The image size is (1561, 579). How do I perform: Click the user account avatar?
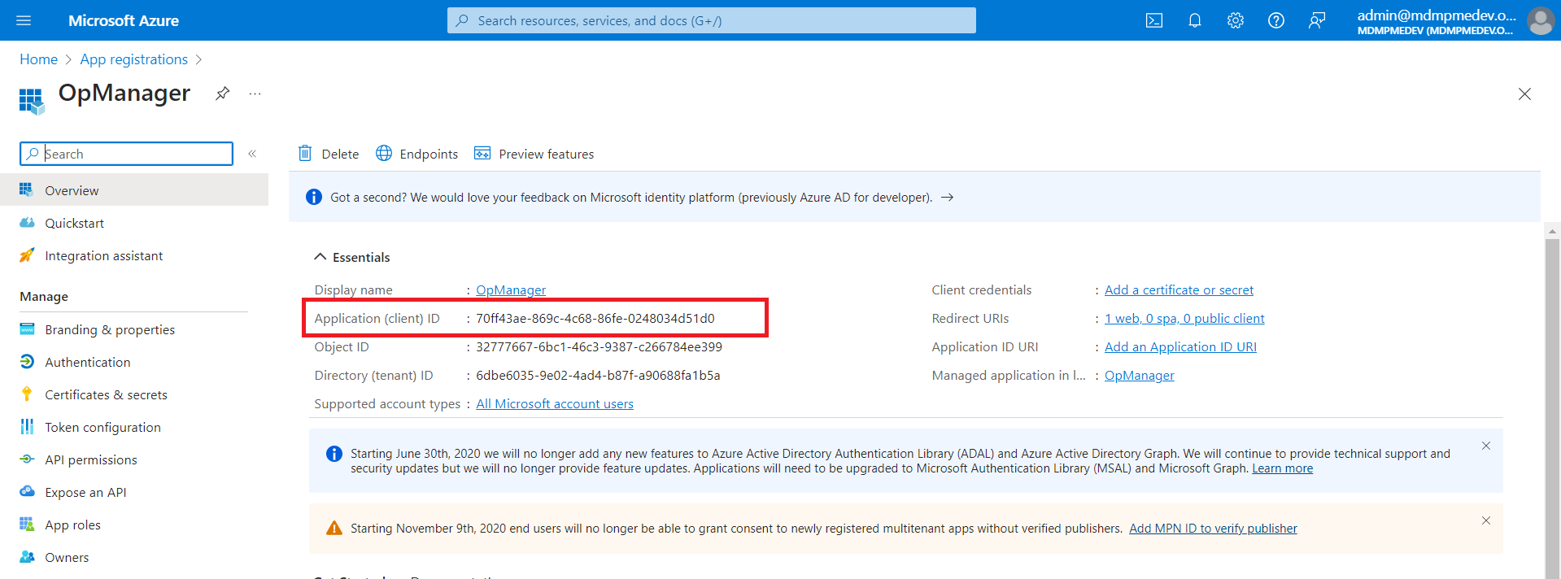[1540, 20]
